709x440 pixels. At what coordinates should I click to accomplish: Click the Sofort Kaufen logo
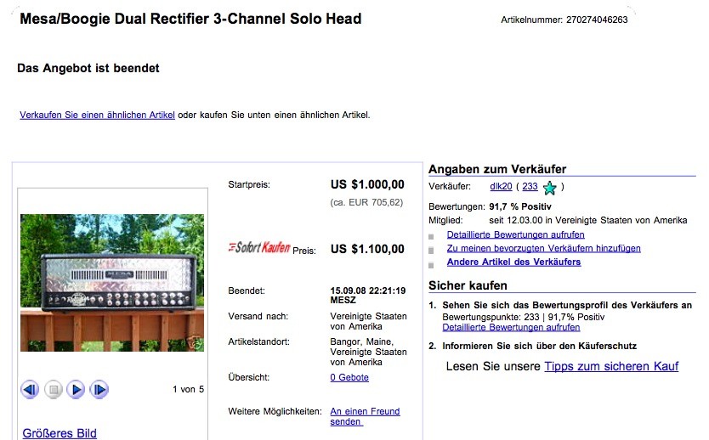[x=259, y=247]
